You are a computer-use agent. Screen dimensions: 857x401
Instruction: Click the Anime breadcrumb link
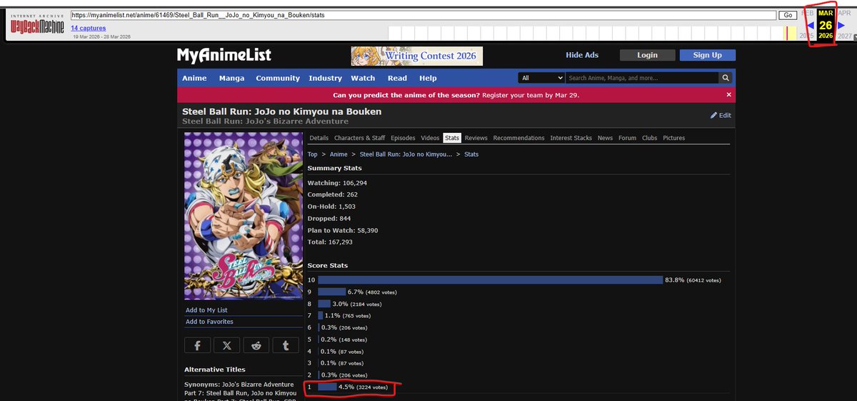339,154
